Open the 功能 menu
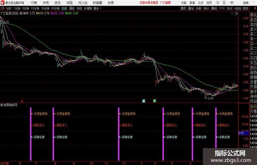Image resolution: width=257 pixels, height=165 pixels. click(x=184, y=3)
